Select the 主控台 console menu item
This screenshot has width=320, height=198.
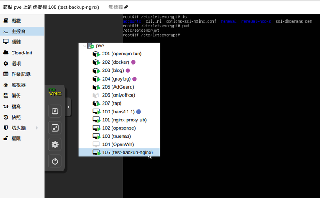(x=22, y=31)
